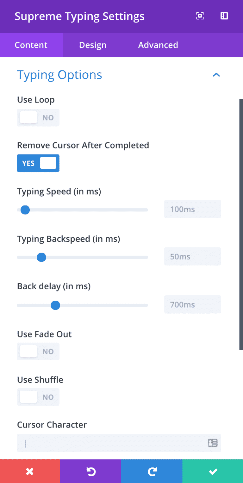Discard changes with the red X icon
Image resolution: width=243 pixels, height=483 pixels.
click(x=30, y=471)
